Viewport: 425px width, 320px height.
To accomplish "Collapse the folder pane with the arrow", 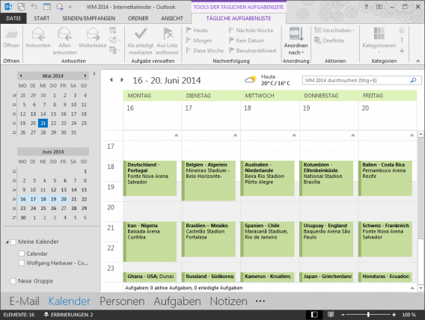I will click(x=94, y=73).
